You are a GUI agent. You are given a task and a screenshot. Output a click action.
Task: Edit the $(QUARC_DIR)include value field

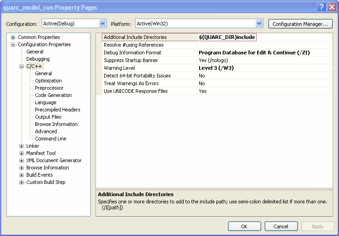(x=227, y=37)
